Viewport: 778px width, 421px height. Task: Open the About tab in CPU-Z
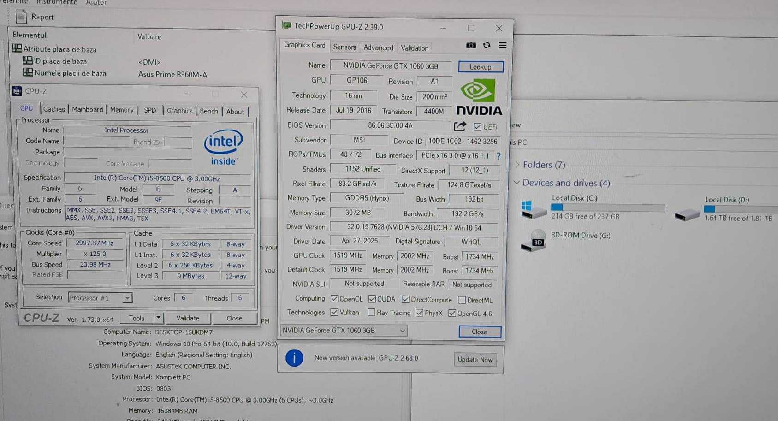click(235, 112)
